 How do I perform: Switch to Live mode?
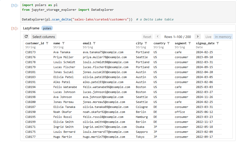pos(208,37)
